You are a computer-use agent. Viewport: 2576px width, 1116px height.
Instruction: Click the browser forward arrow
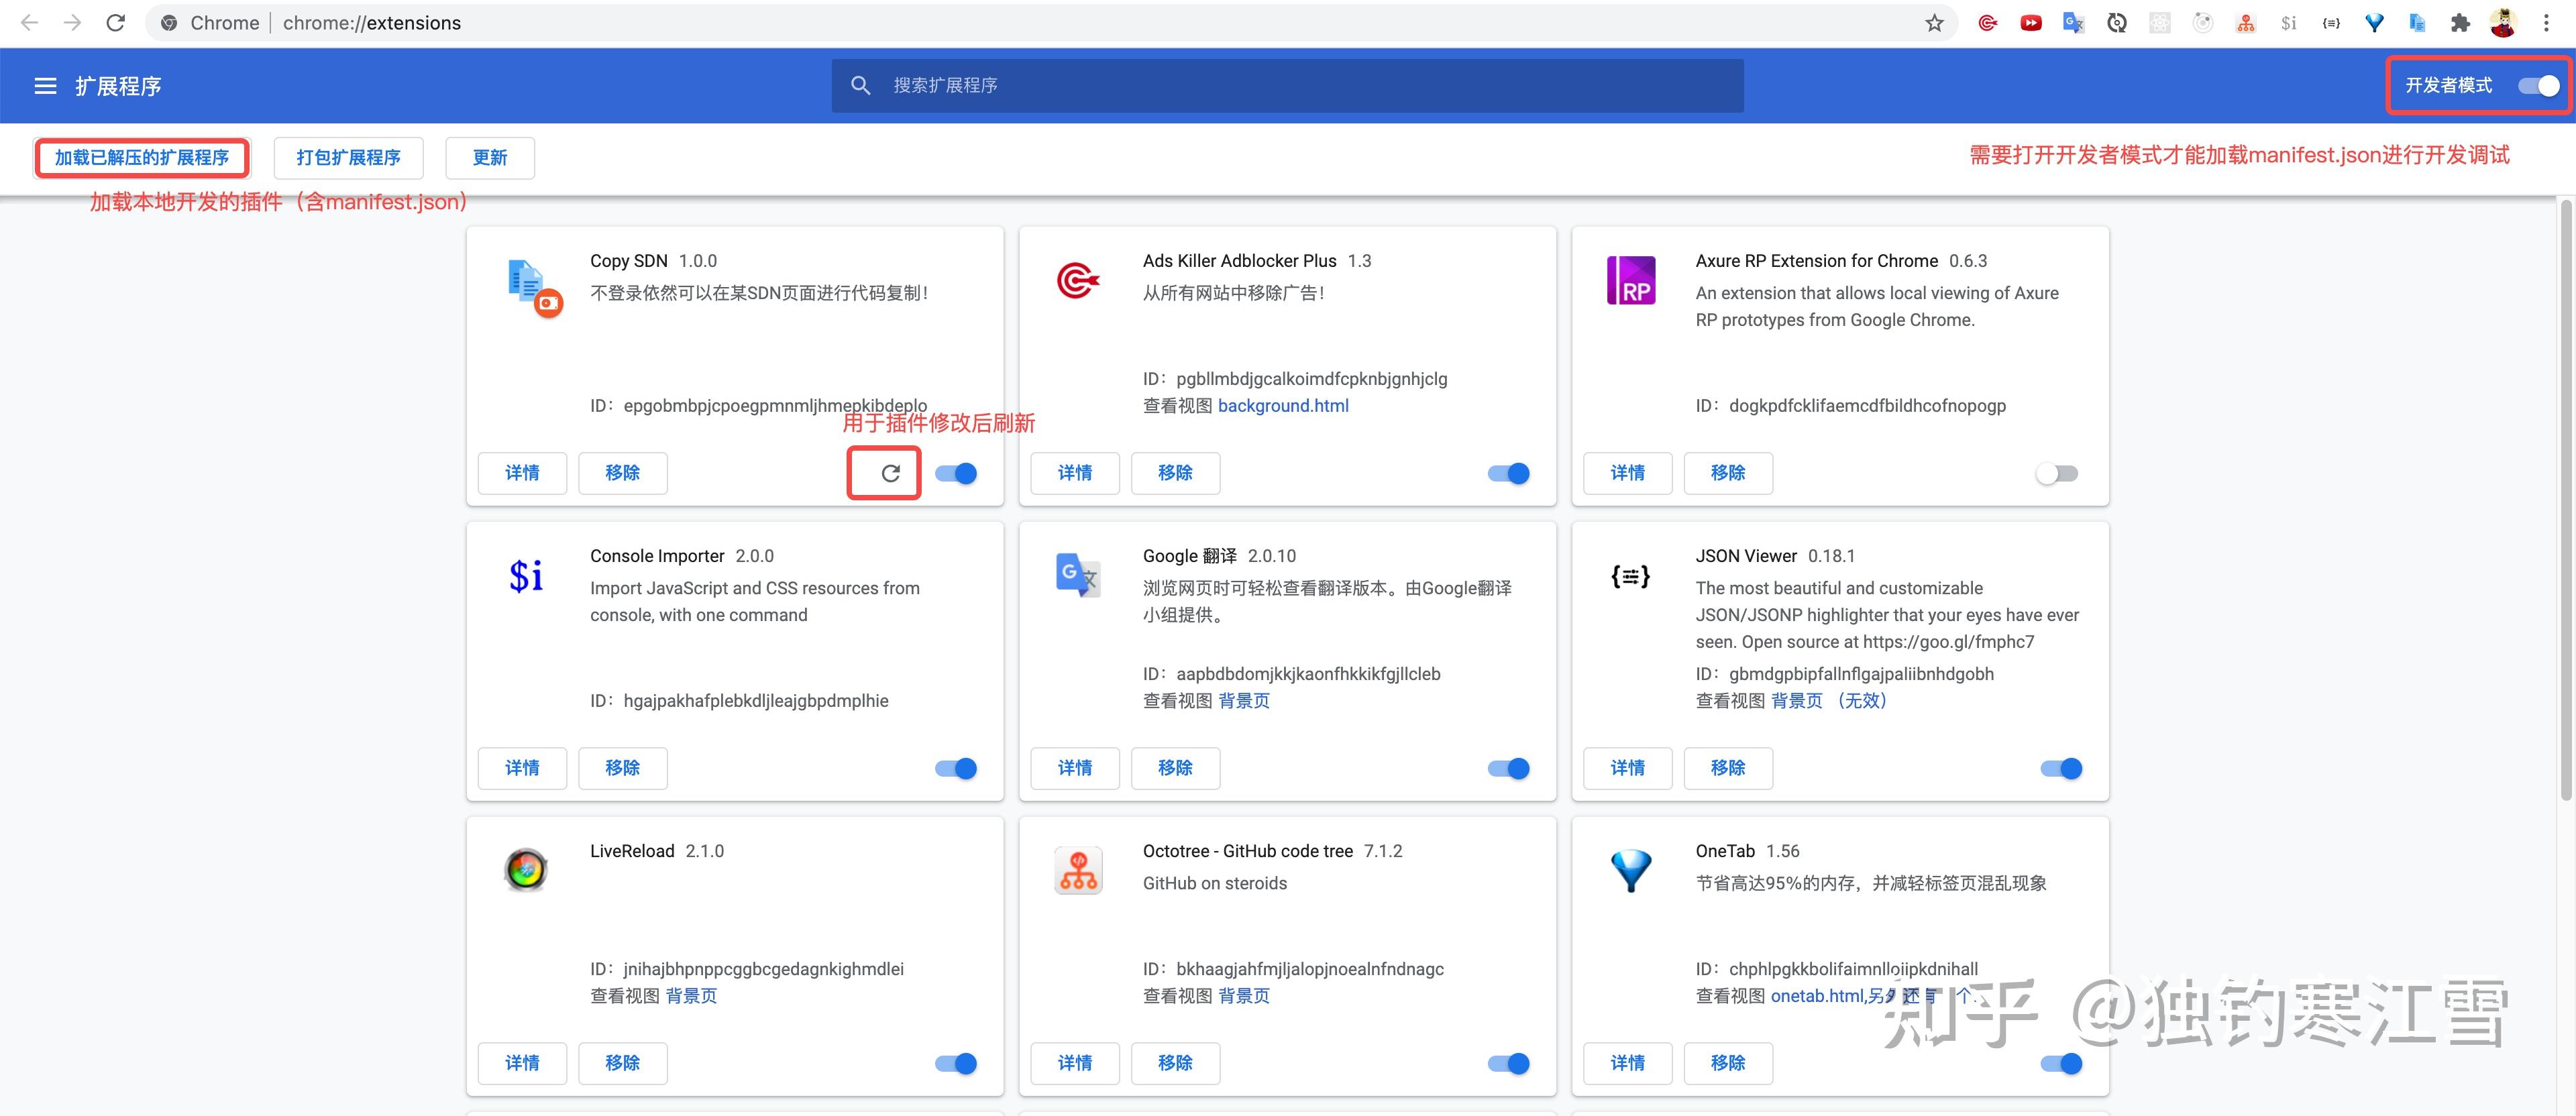[x=72, y=23]
